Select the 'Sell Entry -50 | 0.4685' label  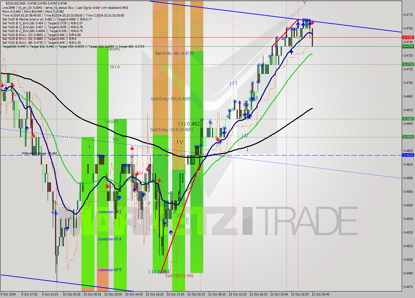tap(171, 99)
